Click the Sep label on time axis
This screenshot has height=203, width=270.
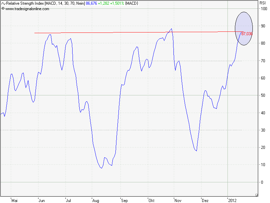[x=124, y=200]
